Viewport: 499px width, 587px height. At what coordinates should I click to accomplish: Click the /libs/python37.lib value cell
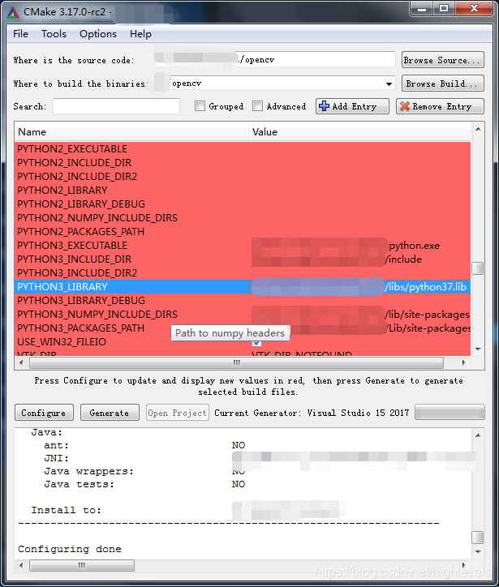[x=359, y=287]
